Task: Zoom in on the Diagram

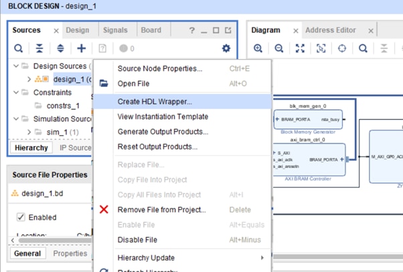Action: pyautogui.click(x=258, y=48)
